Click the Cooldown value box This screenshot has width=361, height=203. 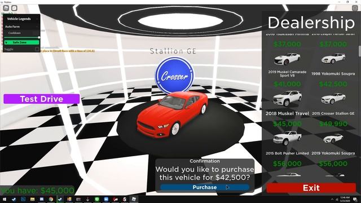36,33
